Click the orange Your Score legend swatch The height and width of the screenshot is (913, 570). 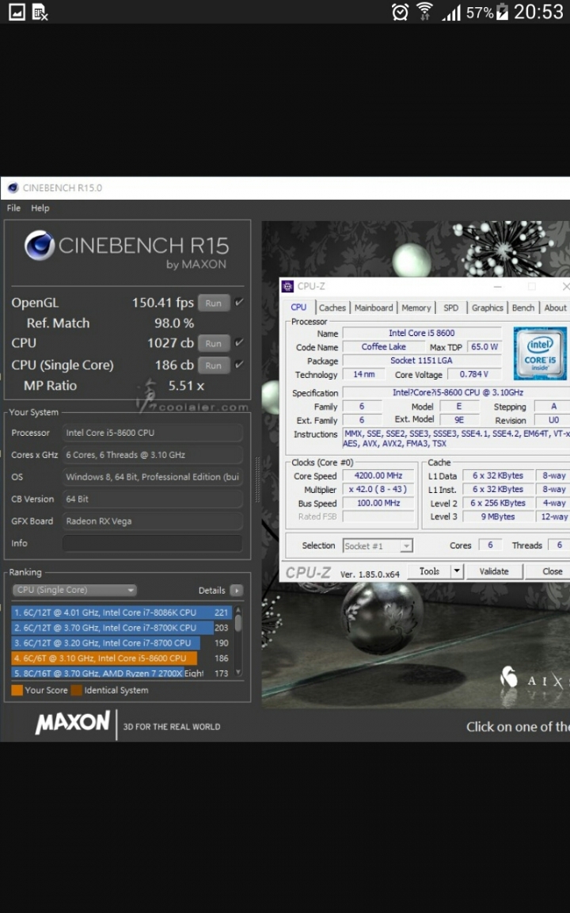(x=17, y=690)
